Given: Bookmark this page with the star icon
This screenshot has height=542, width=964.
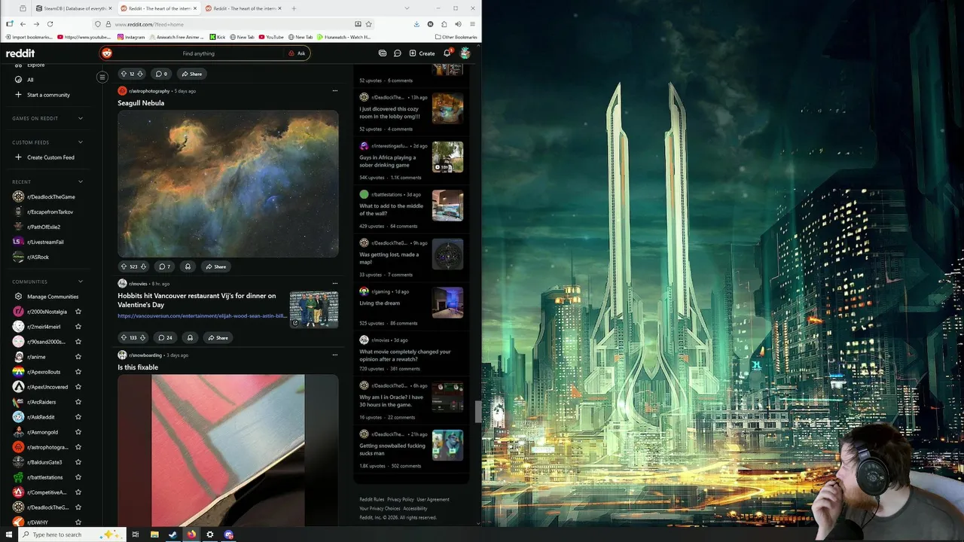Looking at the screenshot, I should coord(368,24).
